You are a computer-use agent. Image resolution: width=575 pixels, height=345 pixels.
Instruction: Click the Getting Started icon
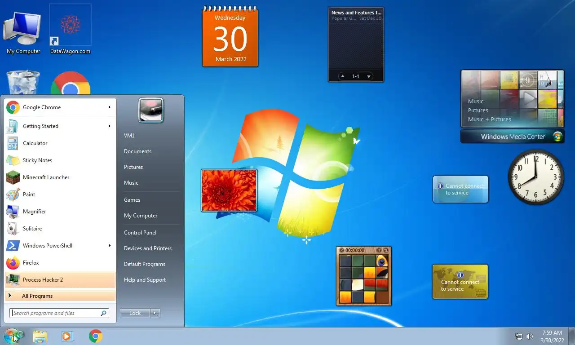pyautogui.click(x=13, y=126)
